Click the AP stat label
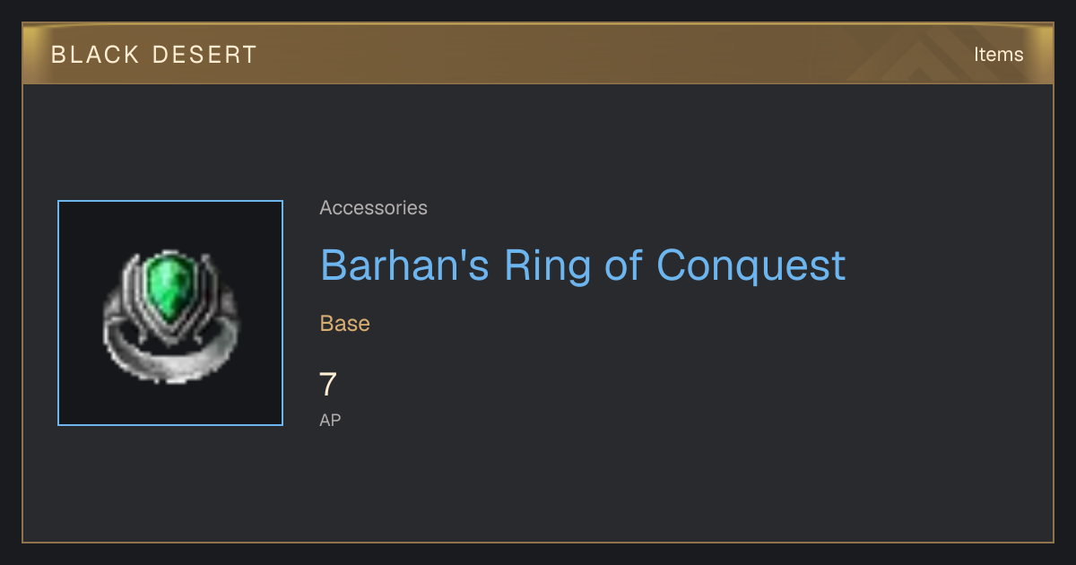Viewport: 1076px width, 565px height. [330, 420]
